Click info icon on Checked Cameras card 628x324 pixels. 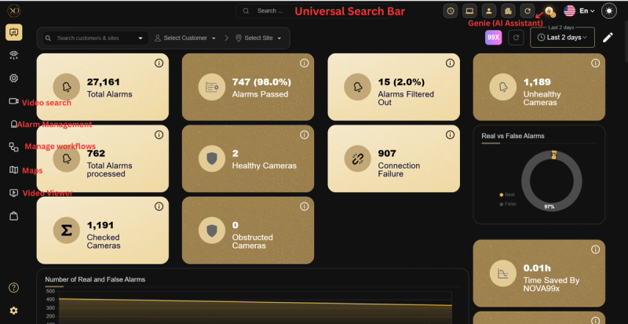[159, 206]
